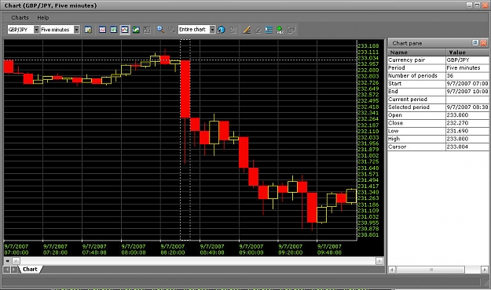The image size is (491, 290).
Task: Click the Start value 9/7/2007 07:00
Action: pyautogui.click(x=467, y=83)
